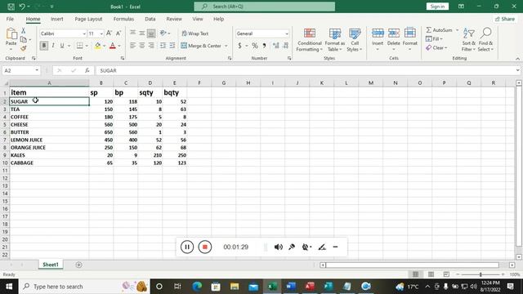This screenshot has height=294, width=523.
Task: Open Find & Select
Action: coord(485,40)
